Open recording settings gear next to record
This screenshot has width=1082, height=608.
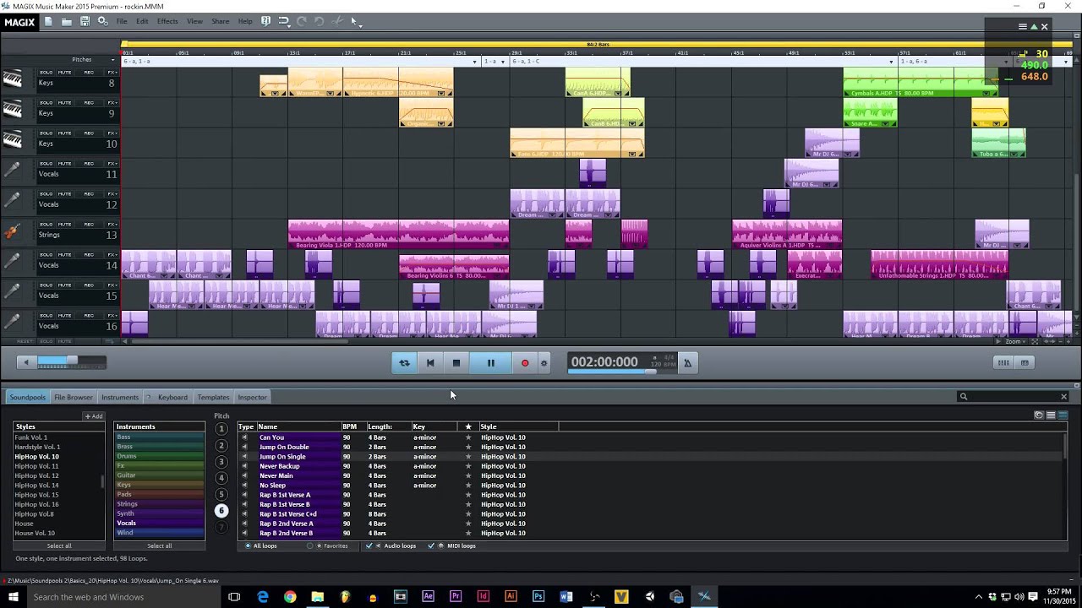[x=544, y=363]
